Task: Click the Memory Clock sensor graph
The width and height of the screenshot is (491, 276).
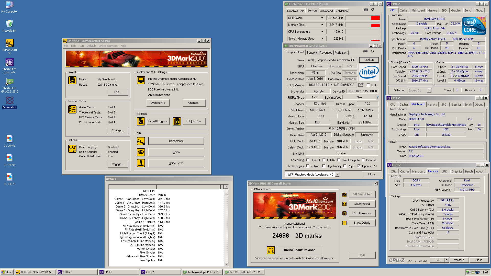Action: 363,25
